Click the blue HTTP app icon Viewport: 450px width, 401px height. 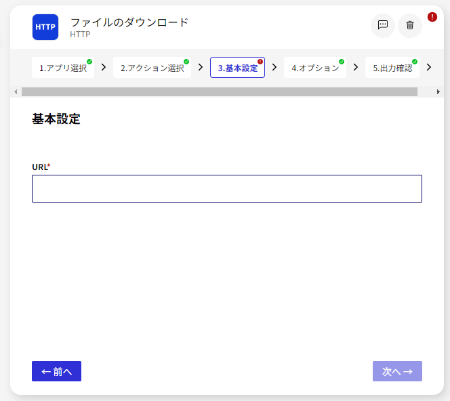pos(45,27)
